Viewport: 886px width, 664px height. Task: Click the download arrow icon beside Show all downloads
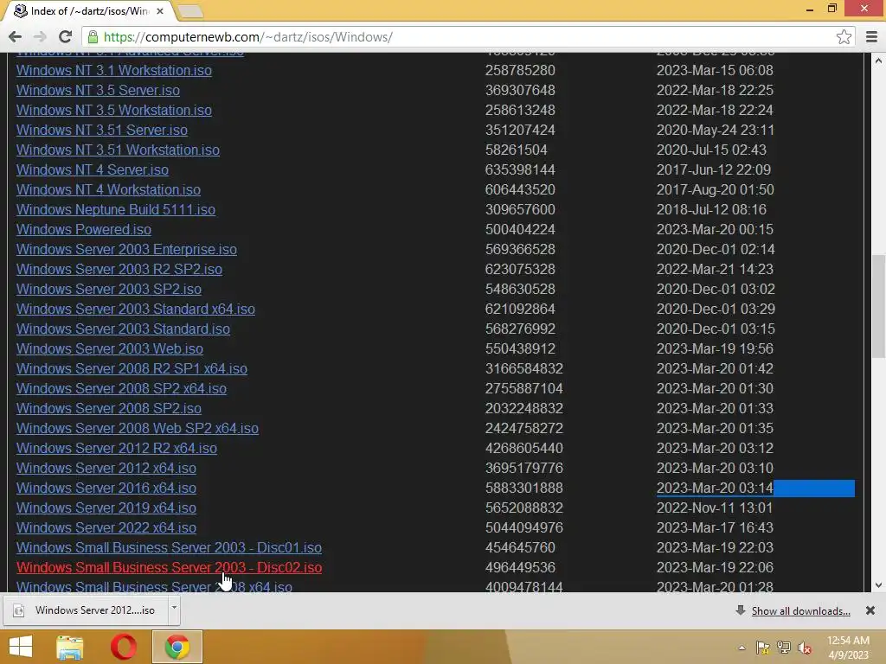tap(741, 610)
